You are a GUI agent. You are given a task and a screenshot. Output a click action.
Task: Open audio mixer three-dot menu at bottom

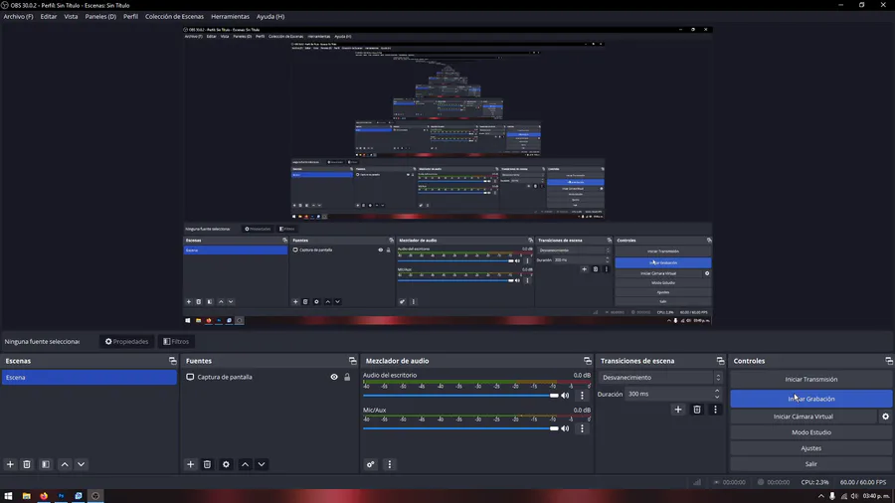[389, 464]
